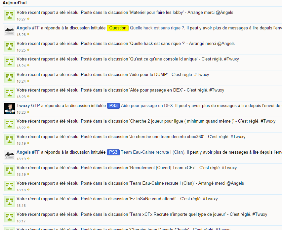Click alert text 'Cherche 2 joueur pour ligue'
The height and width of the screenshot is (230, 282).
coord(156,121)
